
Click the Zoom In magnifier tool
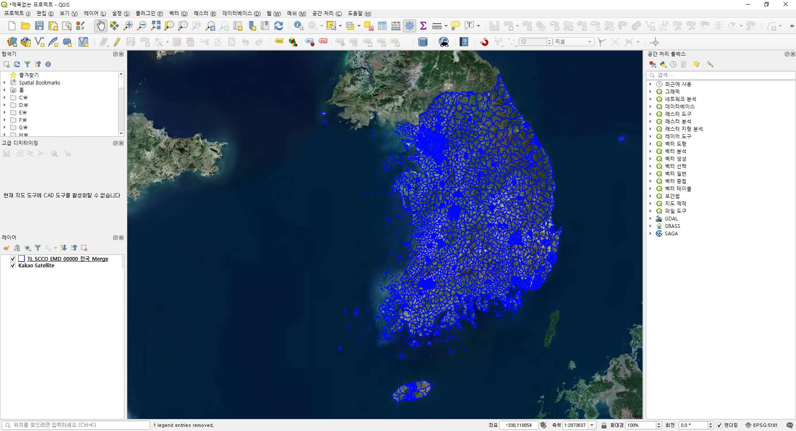pyautogui.click(x=128, y=26)
